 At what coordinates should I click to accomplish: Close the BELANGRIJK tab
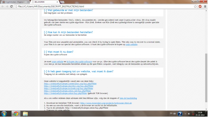(x=57, y=2)
